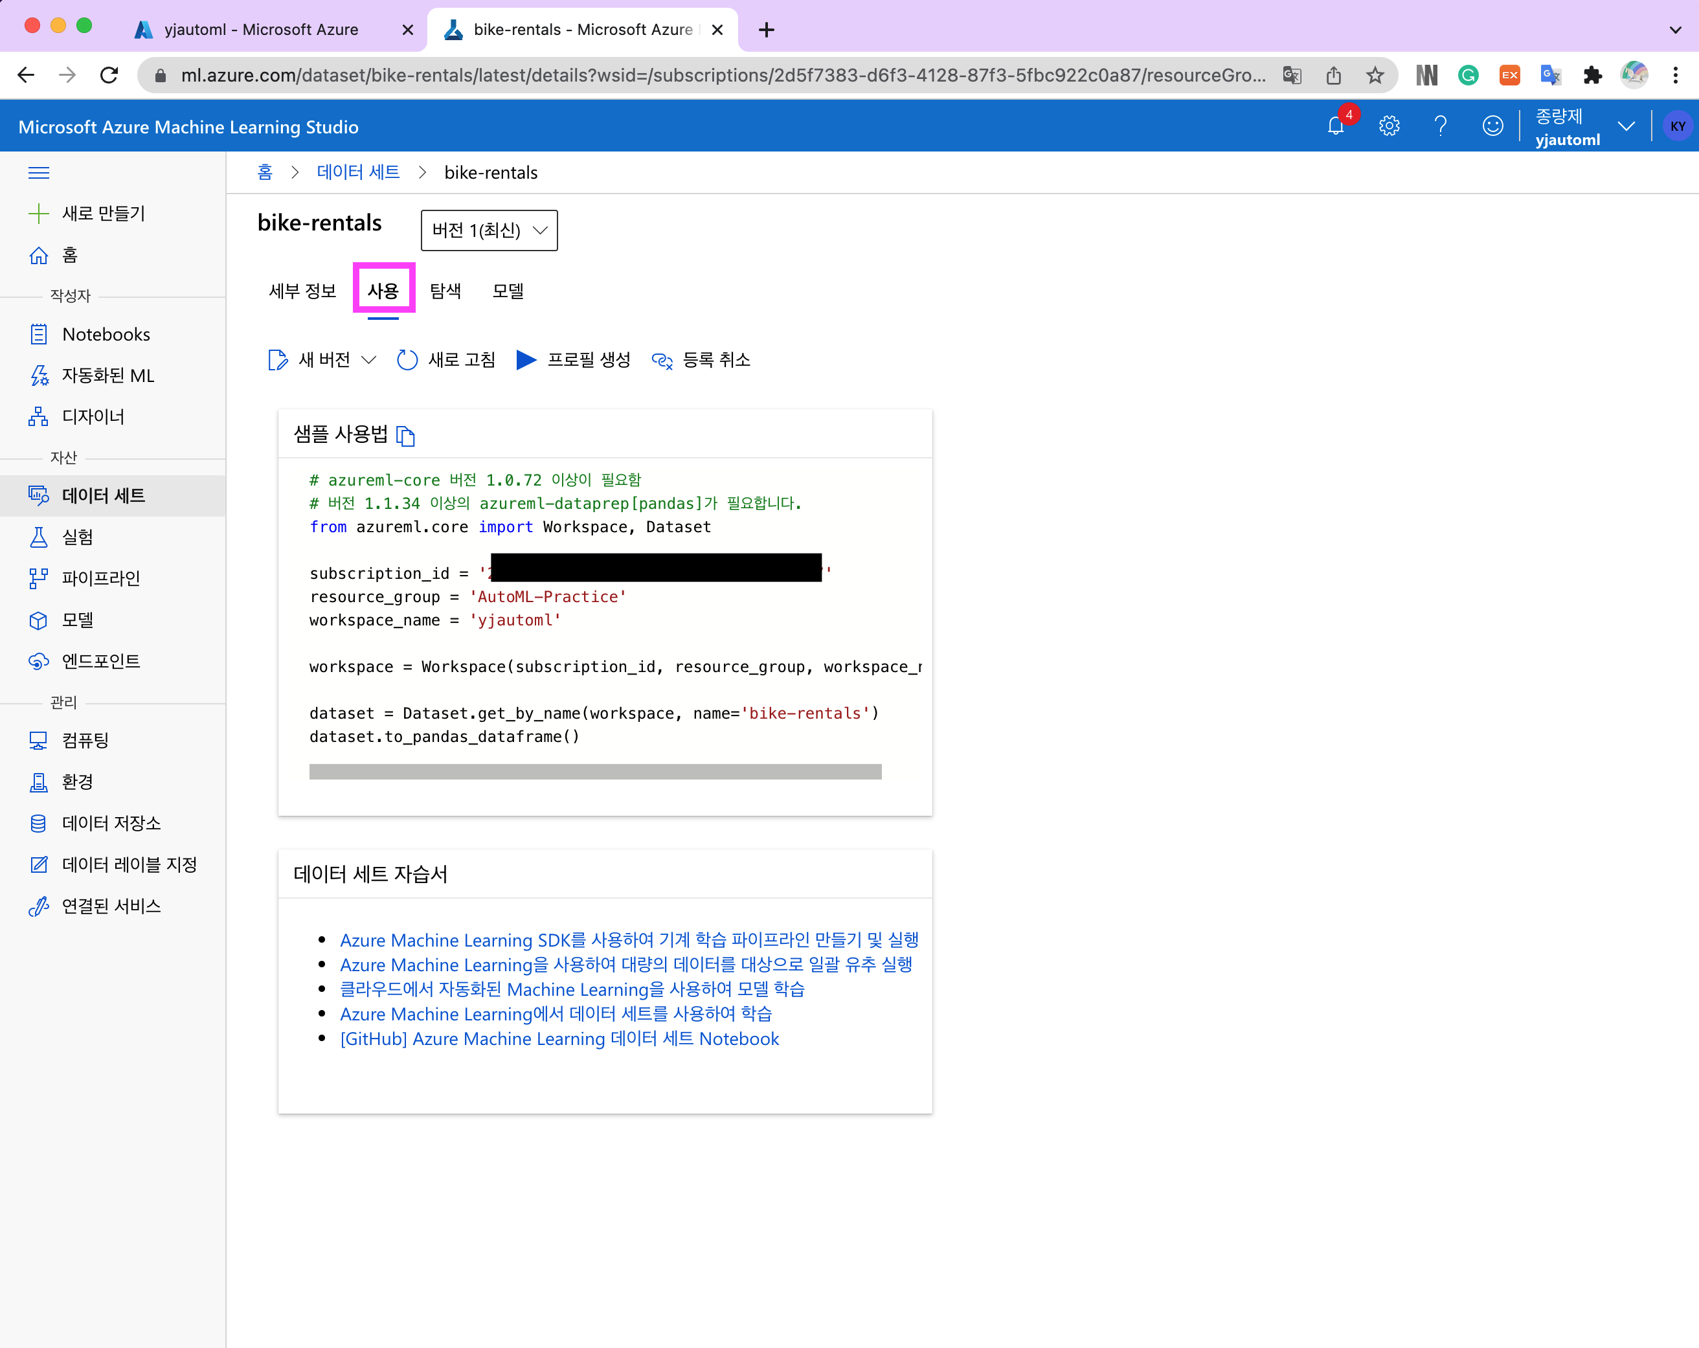Copy the sample usage code snippet
The height and width of the screenshot is (1348, 1699).
pos(405,436)
